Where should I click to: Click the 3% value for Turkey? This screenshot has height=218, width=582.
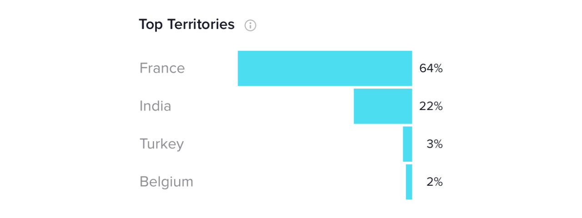click(435, 144)
